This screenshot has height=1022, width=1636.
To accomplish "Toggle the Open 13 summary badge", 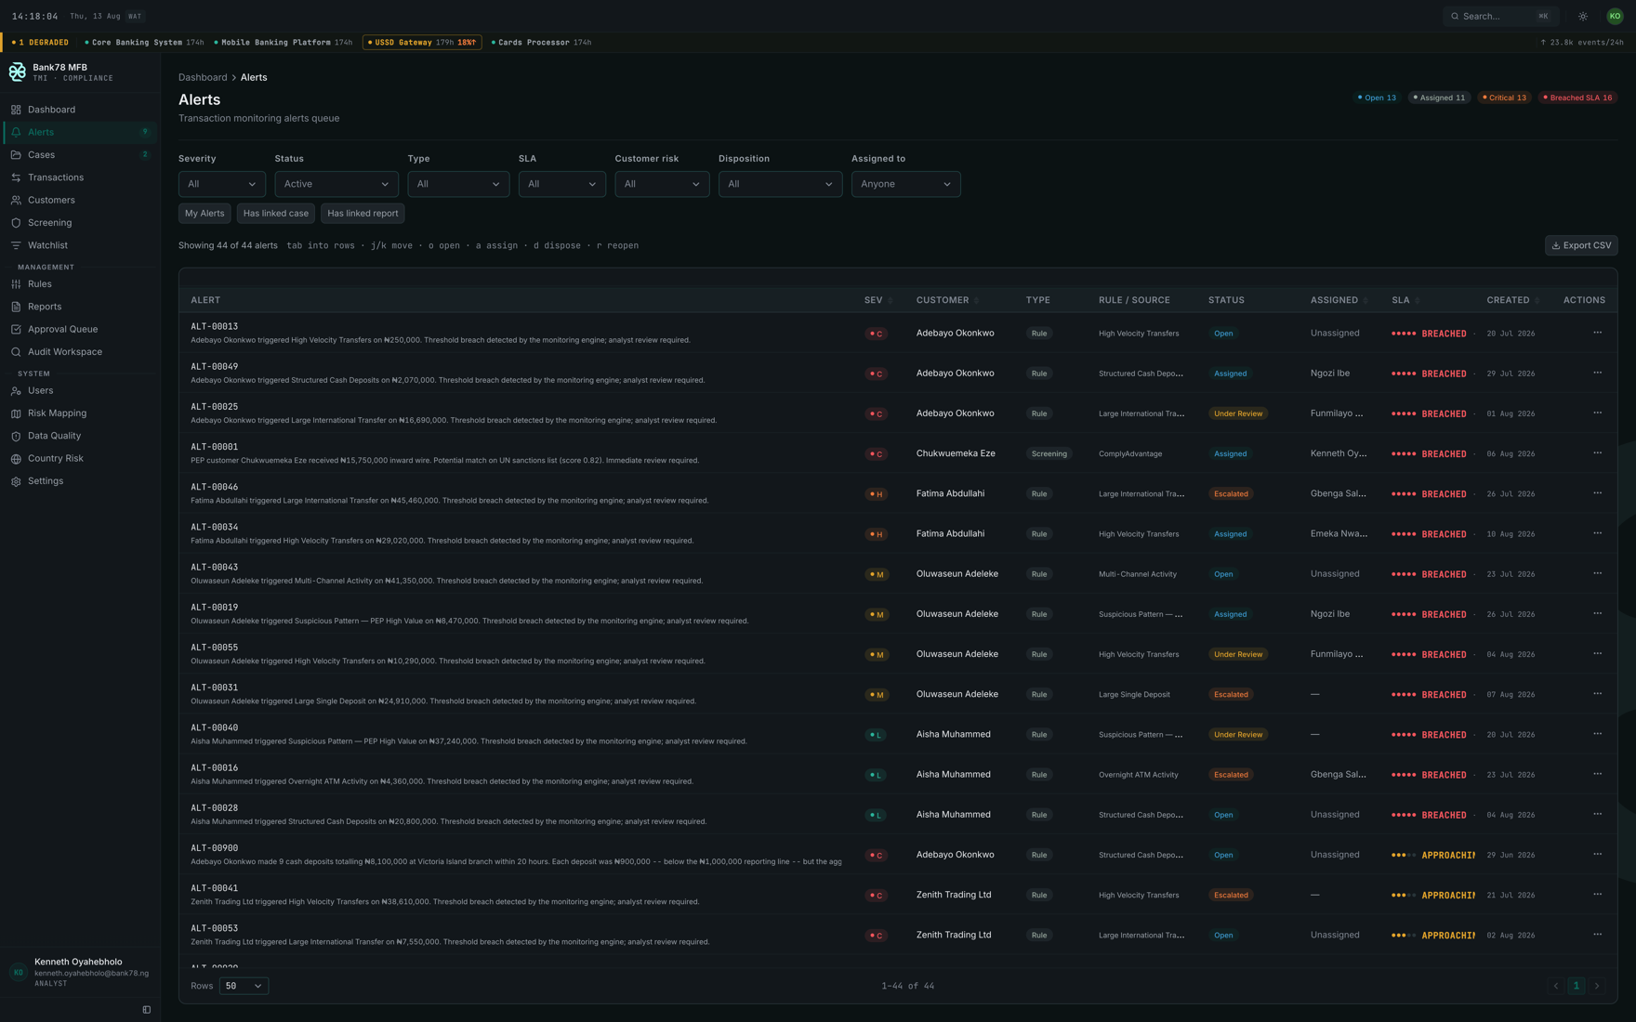I will pyautogui.click(x=1377, y=98).
